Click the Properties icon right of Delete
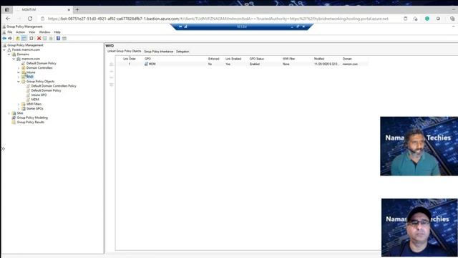The height and width of the screenshot is (258, 458). [44, 38]
